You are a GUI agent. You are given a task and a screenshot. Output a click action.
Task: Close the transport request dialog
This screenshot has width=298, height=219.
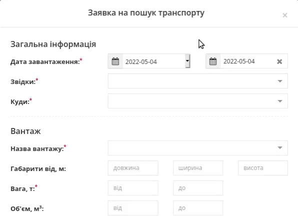284,15
